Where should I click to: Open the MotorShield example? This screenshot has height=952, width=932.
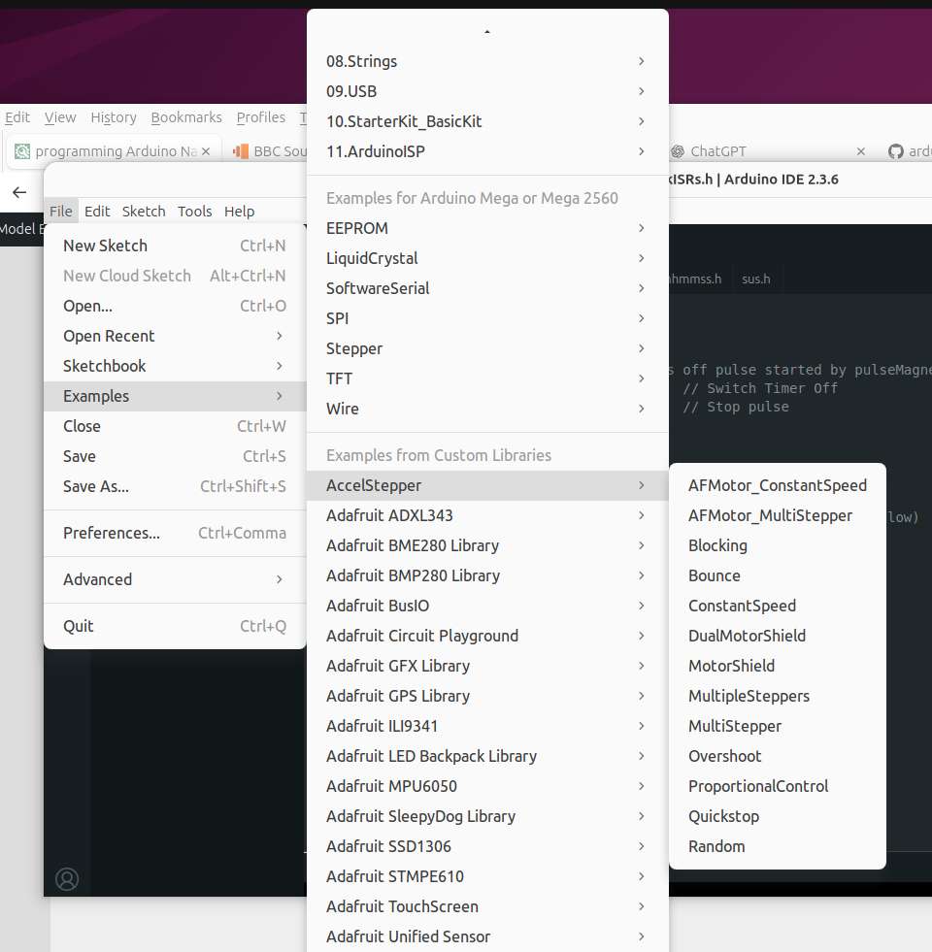[x=777, y=666]
